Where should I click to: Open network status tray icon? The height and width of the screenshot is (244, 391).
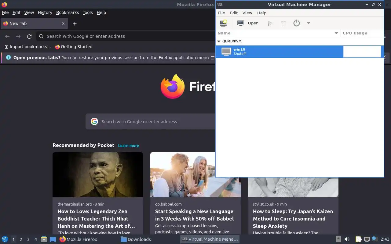[x=367, y=239]
